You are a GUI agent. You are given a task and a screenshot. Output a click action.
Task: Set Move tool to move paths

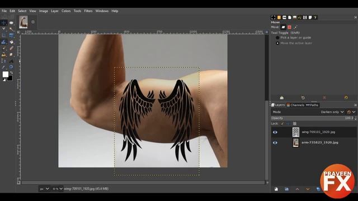295,27
